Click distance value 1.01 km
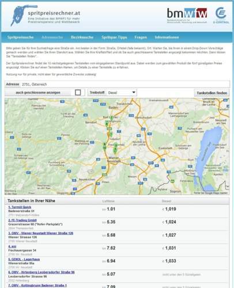Image resolution: width=234 pixels, height=288 pixels. click(111, 209)
